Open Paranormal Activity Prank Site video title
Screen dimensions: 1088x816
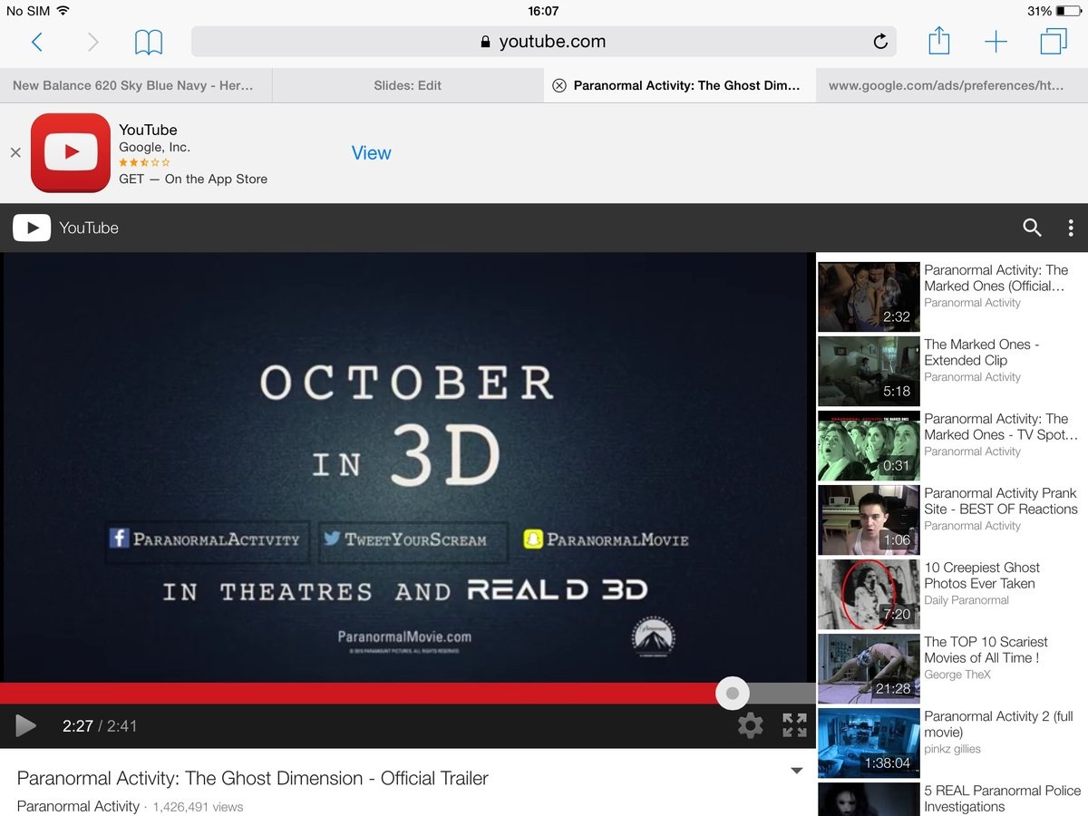pos(1000,500)
